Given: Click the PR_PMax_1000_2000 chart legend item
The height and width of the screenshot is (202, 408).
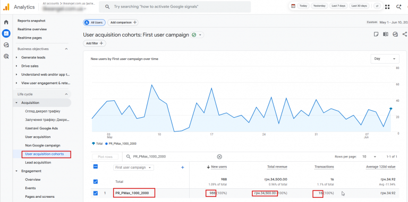Looking at the screenshot, I should (x=121, y=144).
